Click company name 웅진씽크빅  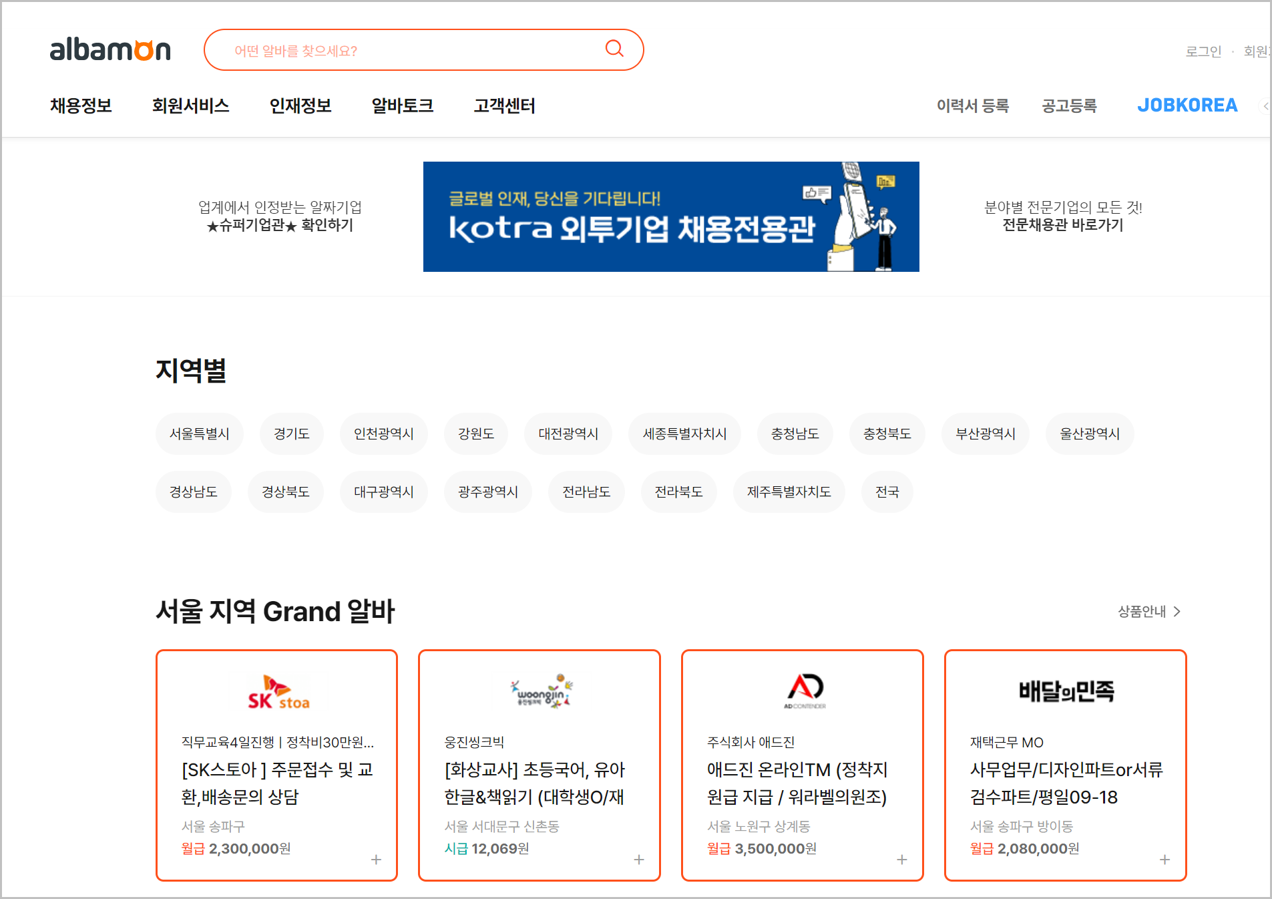pos(474,742)
